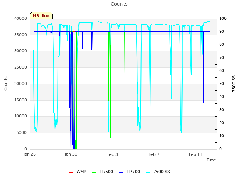Click the 90 right axis value
Image resolution: width=239 pixels, height=179 pixels.
pyautogui.click(x=221, y=31)
